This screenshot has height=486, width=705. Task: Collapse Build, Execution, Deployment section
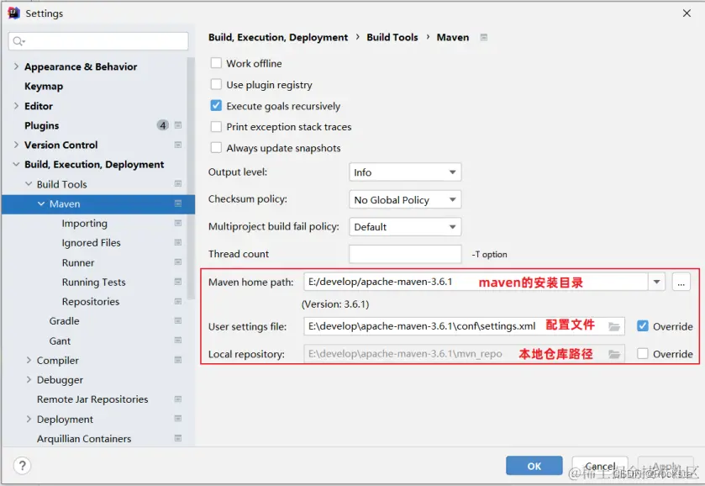click(16, 164)
